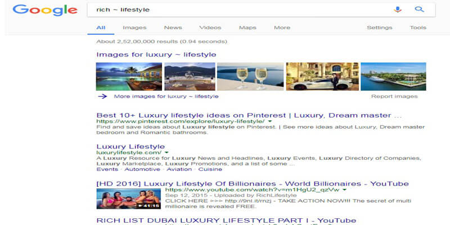Click the Report images link
Viewport: 450px width, 225px height.
click(394, 96)
